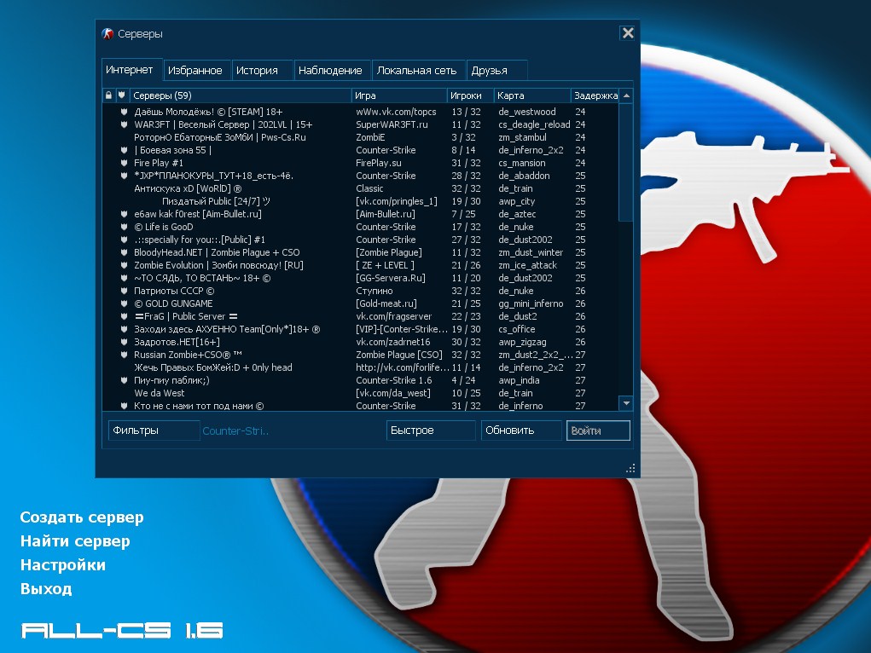This screenshot has height=653, width=871.
Task: Sort by the Игра column header
Action: point(399,95)
